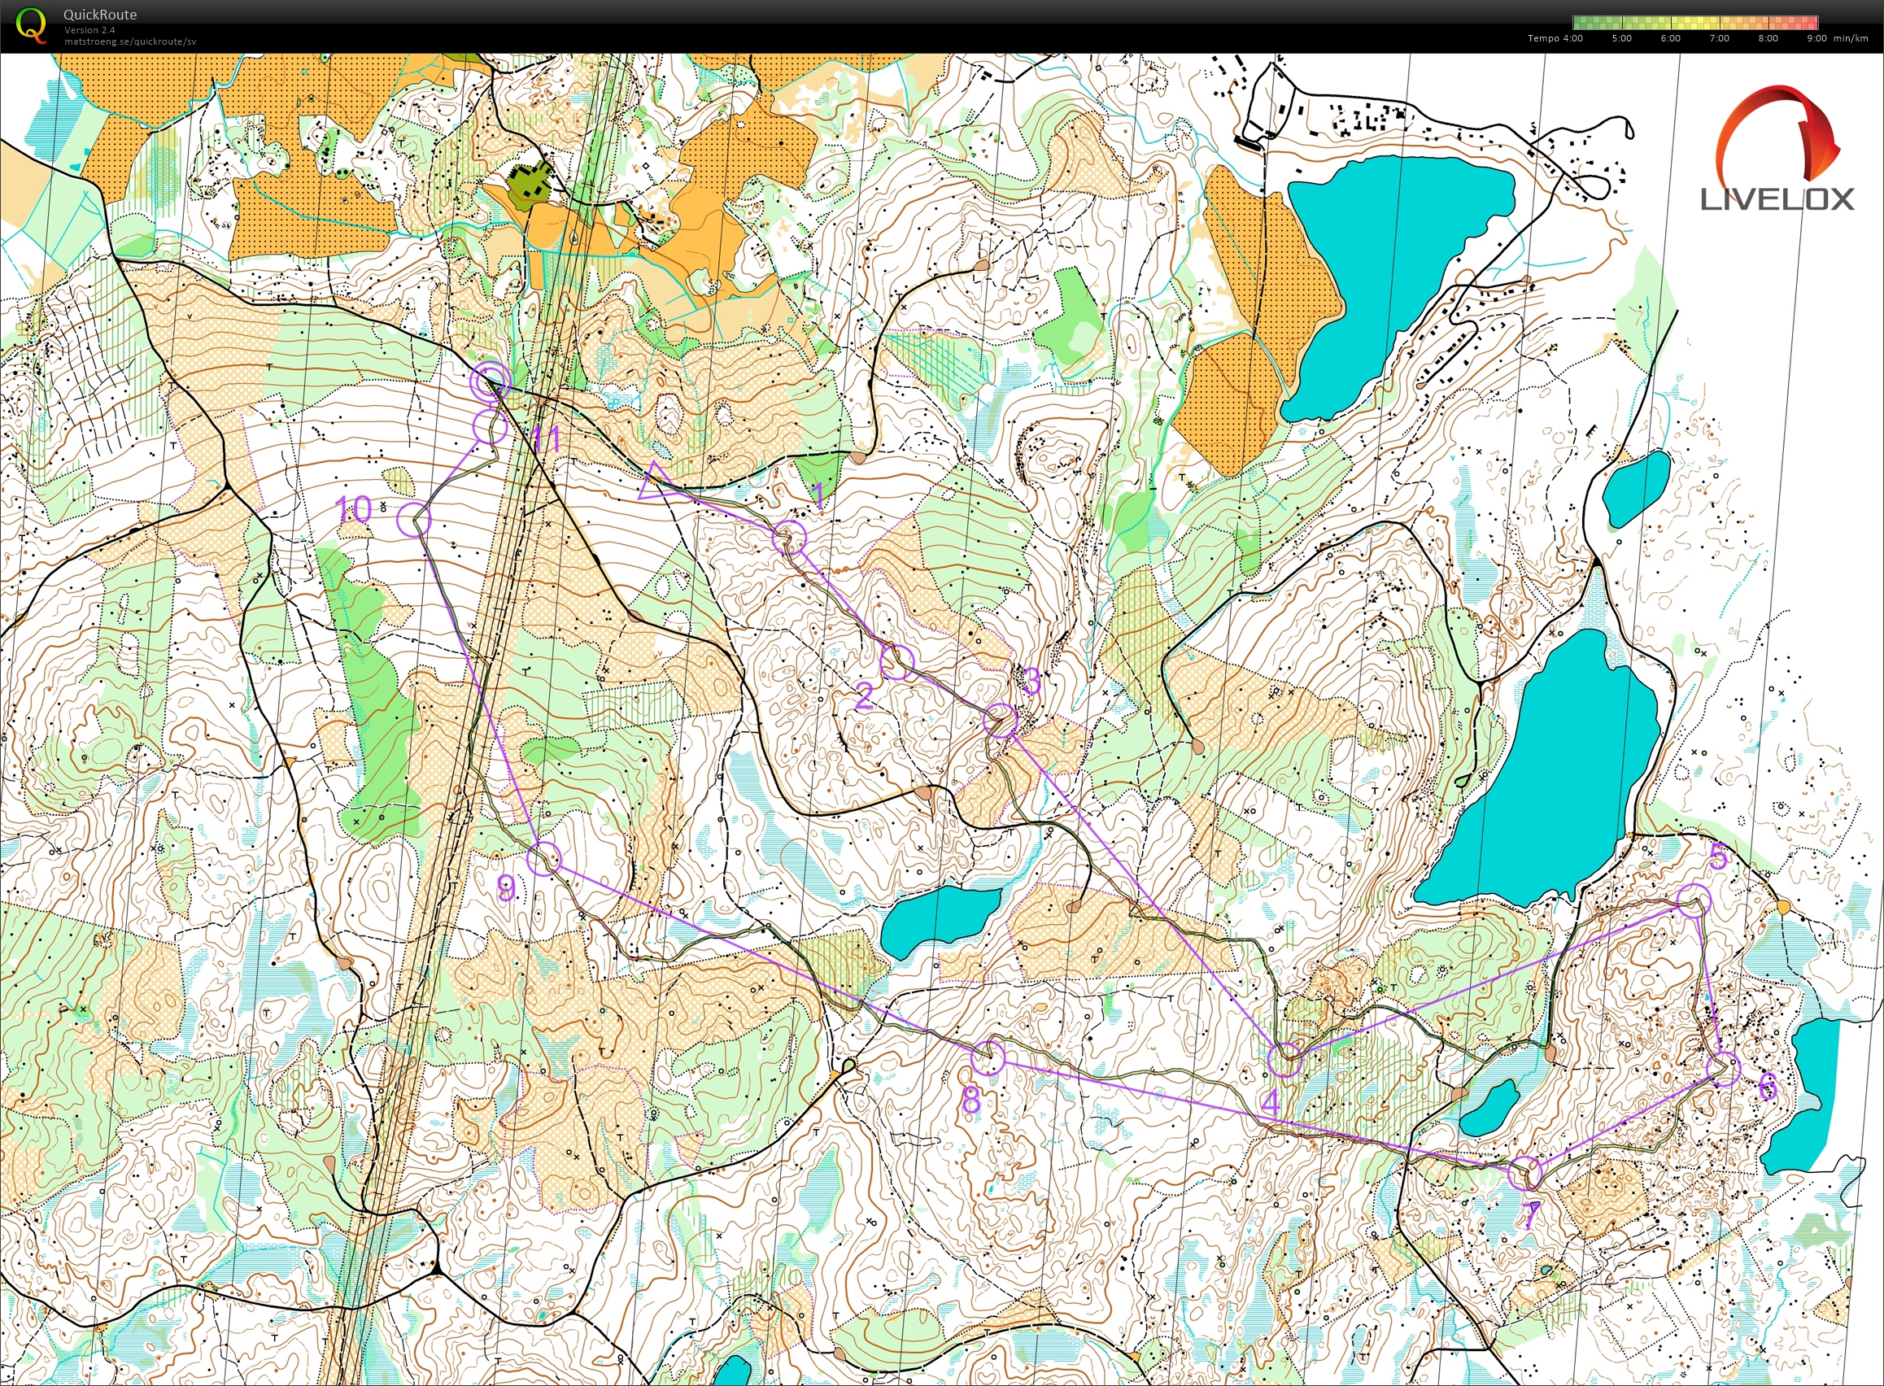1884x1386 pixels.
Task: Select control circle 7 on the course
Action: click(x=1524, y=1172)
